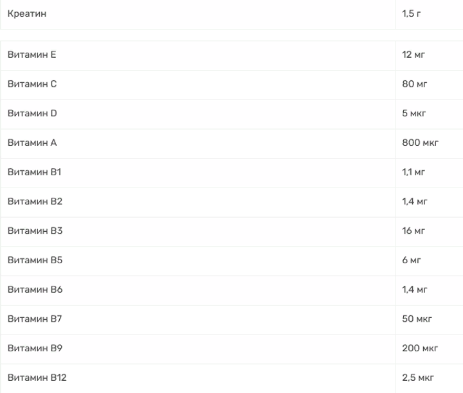Select the Витамин B9 label
Screen dimensions: 463x393
pyautogui.click(x=35, y=348)
